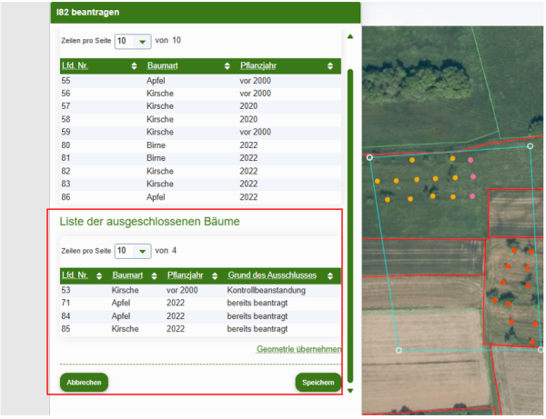The height and width of the screenshot is (419, 546).
Task: Click Pflanzjahr header in upper table
Action: pyautogui.click(x=258, y=65)
